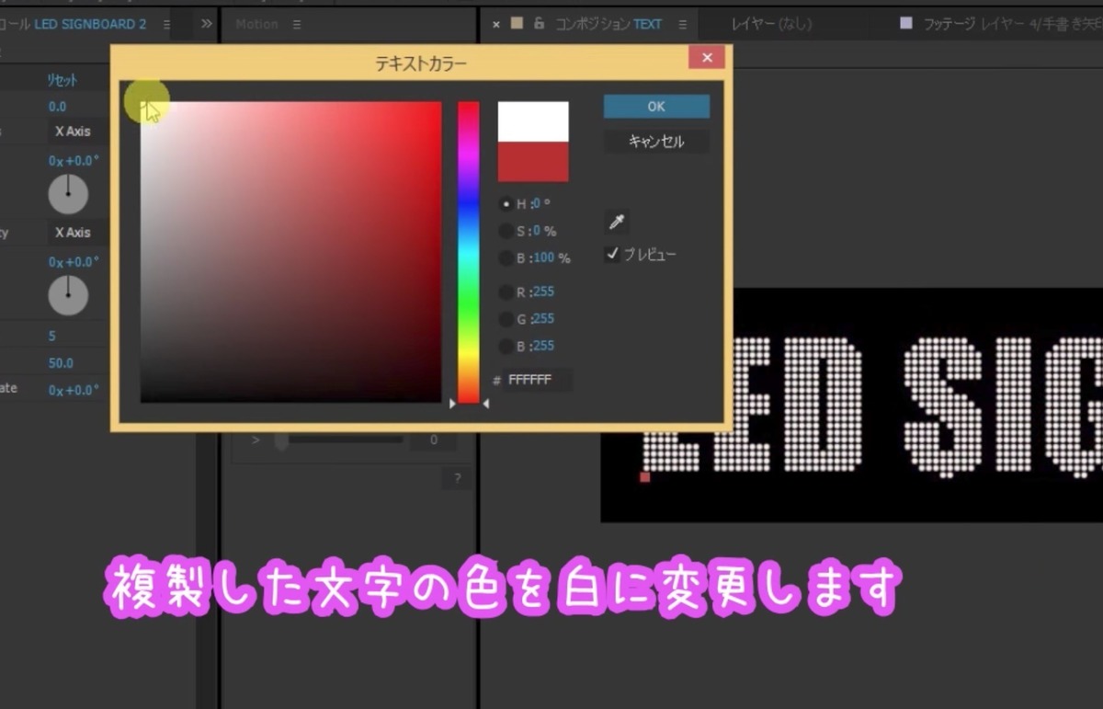The image size is (1103, 709).
Task: Expand the collapsed slider property row
Action: [256, 440]
